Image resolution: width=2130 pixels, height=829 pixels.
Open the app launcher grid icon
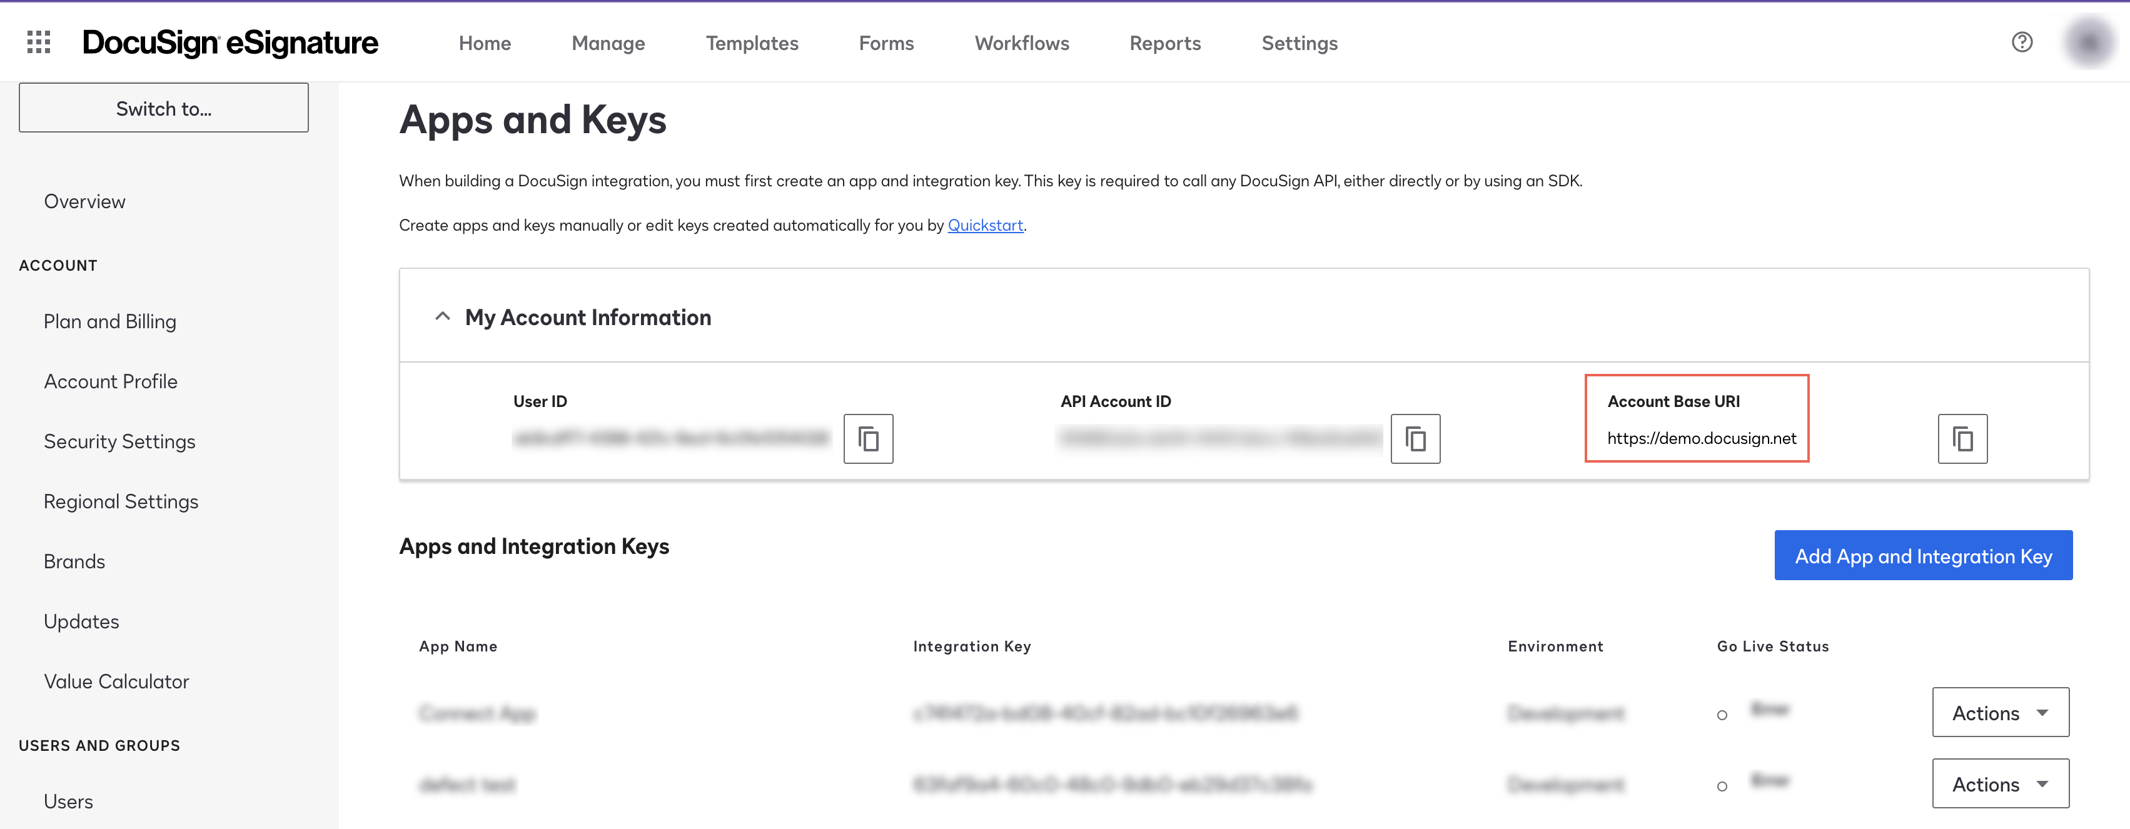click(39, 42)
